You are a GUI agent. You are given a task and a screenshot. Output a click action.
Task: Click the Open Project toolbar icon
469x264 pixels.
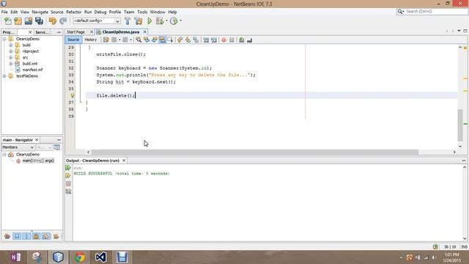29,21
